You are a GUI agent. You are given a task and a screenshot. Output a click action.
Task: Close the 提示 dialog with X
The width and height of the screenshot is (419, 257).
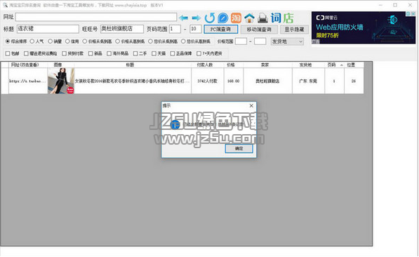251,105
